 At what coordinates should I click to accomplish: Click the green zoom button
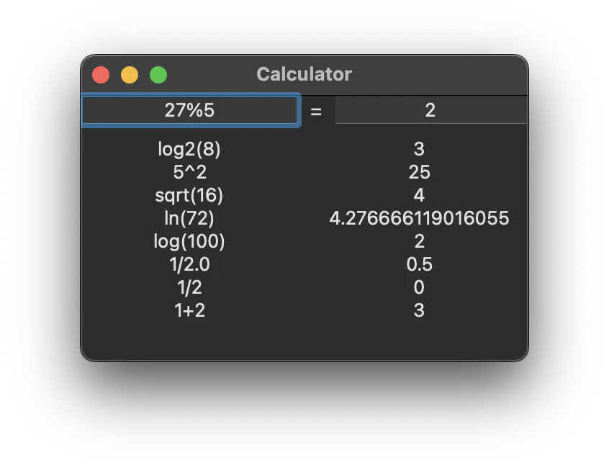pos(158,74)
